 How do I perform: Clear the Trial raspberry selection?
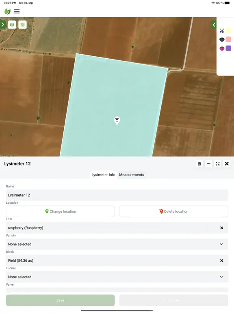[222, 228]
